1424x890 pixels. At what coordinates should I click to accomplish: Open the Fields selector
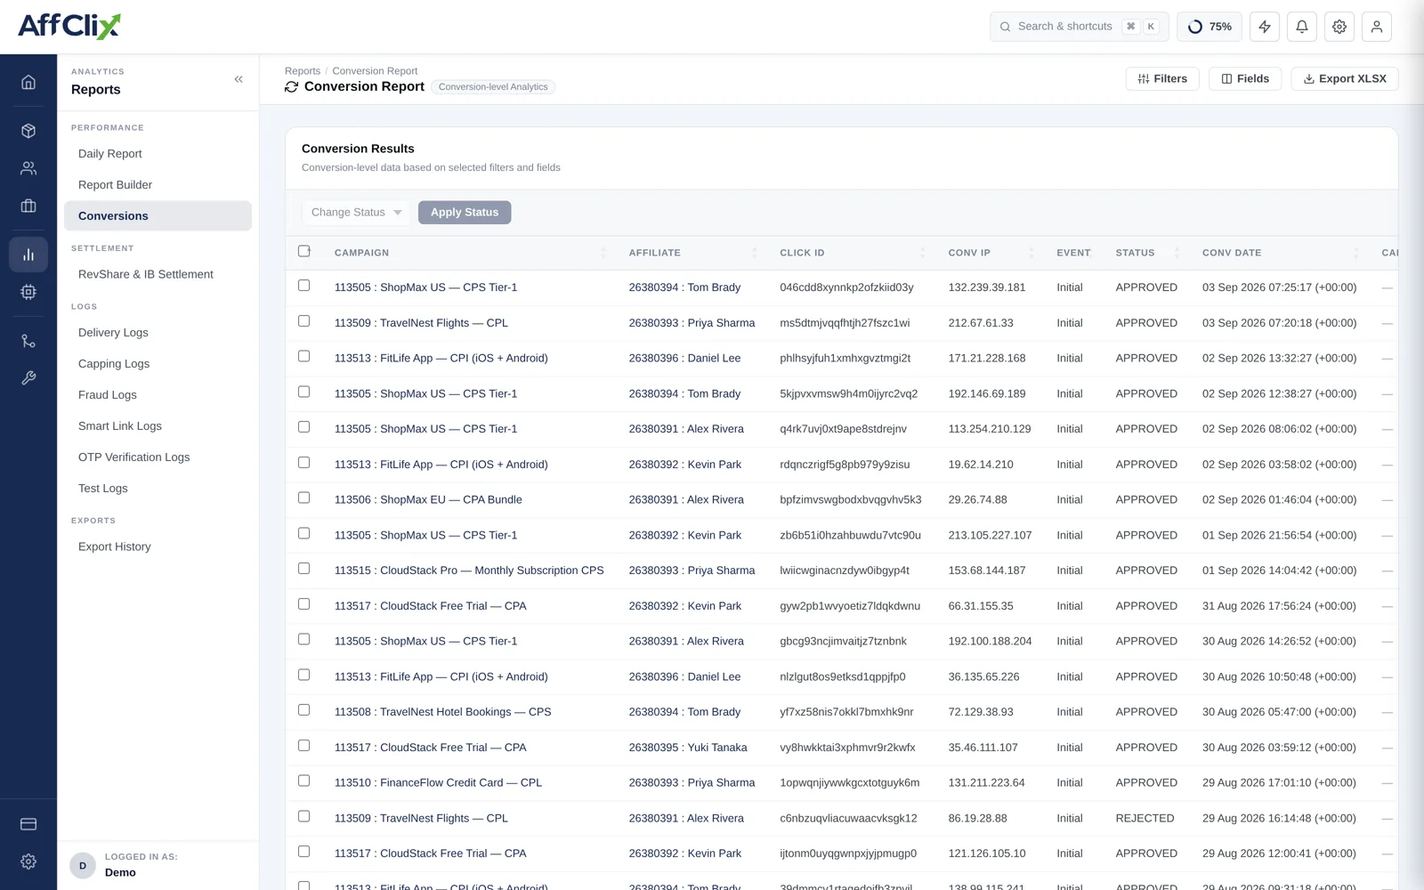click(x=1245, y=78)
